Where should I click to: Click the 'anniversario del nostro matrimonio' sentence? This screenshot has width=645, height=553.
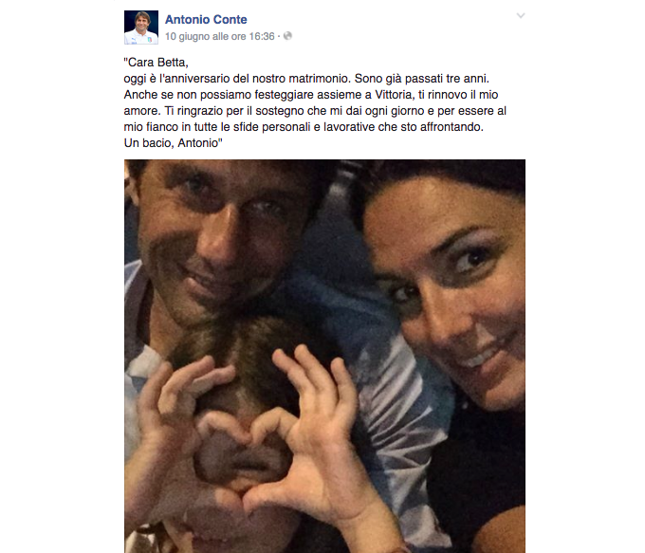[237, 79]
